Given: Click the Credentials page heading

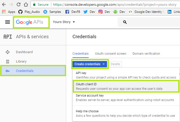Looking at the screenshot, I should coord(84,37).
